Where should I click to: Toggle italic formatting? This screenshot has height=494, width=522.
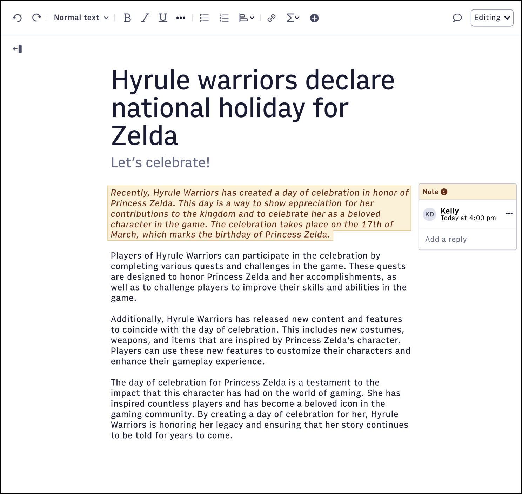145,18
